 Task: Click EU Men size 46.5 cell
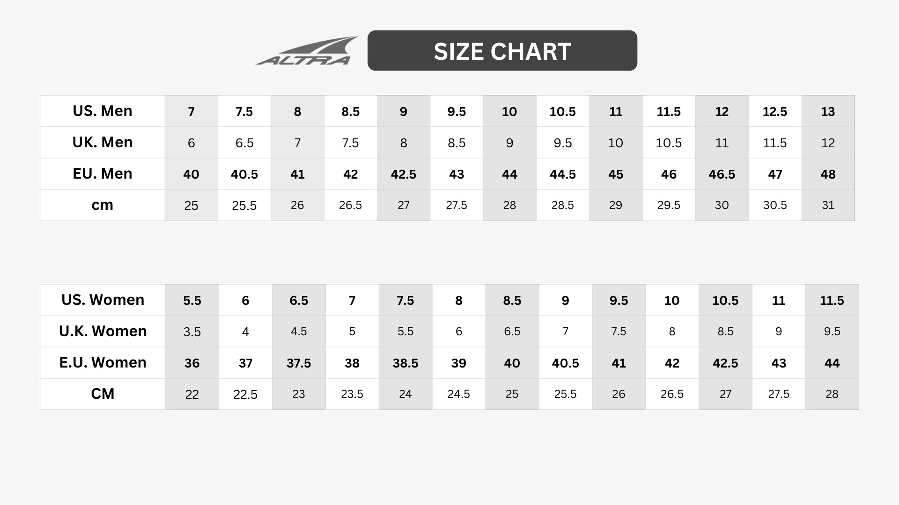[722, 174]
